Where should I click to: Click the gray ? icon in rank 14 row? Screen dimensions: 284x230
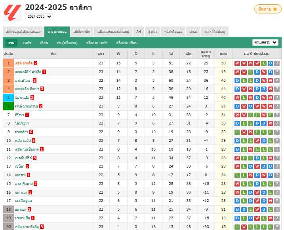277,175
